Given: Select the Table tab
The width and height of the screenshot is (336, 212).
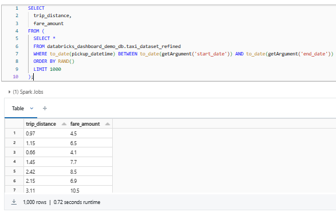Looking at the screenshot, I should click(x=18, y=108).
